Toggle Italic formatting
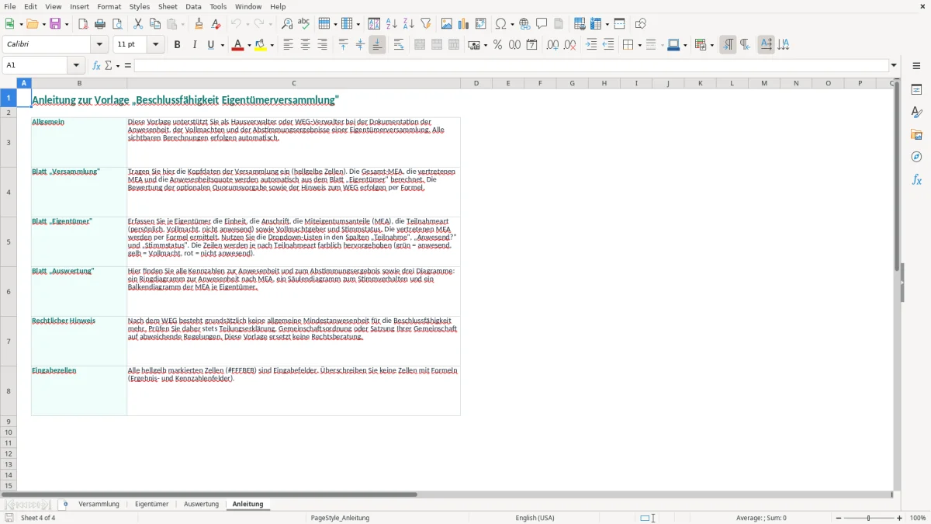This screenshot has width=931, height=524. tap(194, 45)
